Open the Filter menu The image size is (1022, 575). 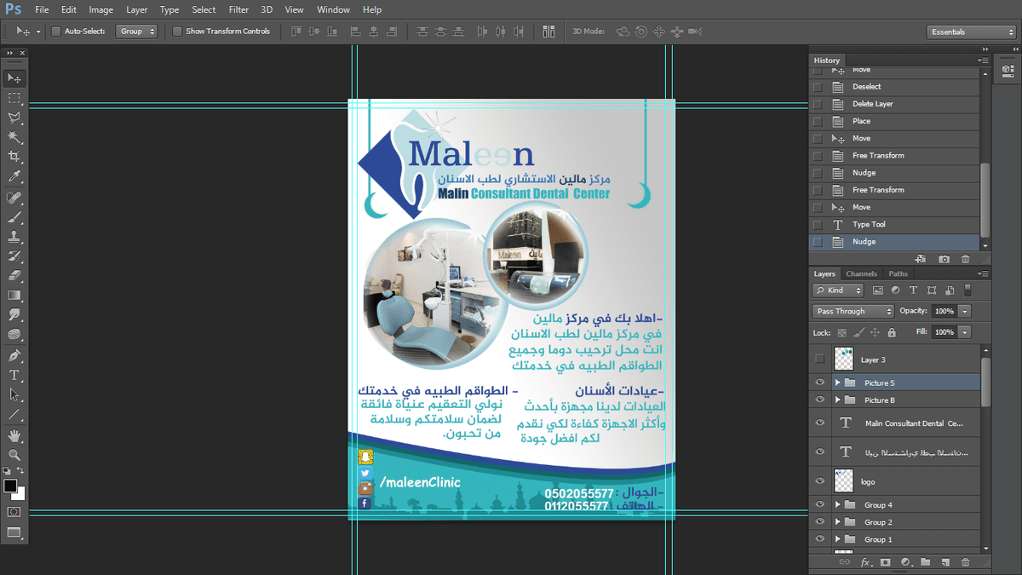(238, 10)
